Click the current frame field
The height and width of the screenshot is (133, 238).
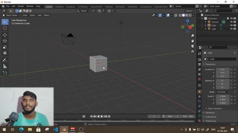coord(154,116)
